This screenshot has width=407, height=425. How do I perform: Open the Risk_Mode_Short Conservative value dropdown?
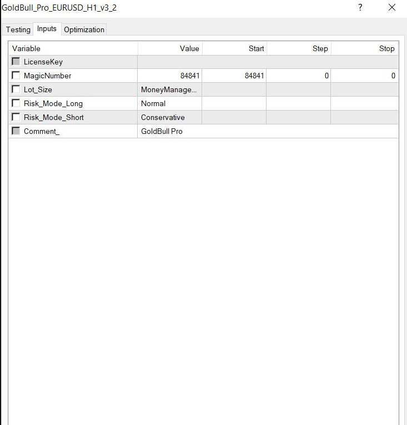(x=169, y=117)
